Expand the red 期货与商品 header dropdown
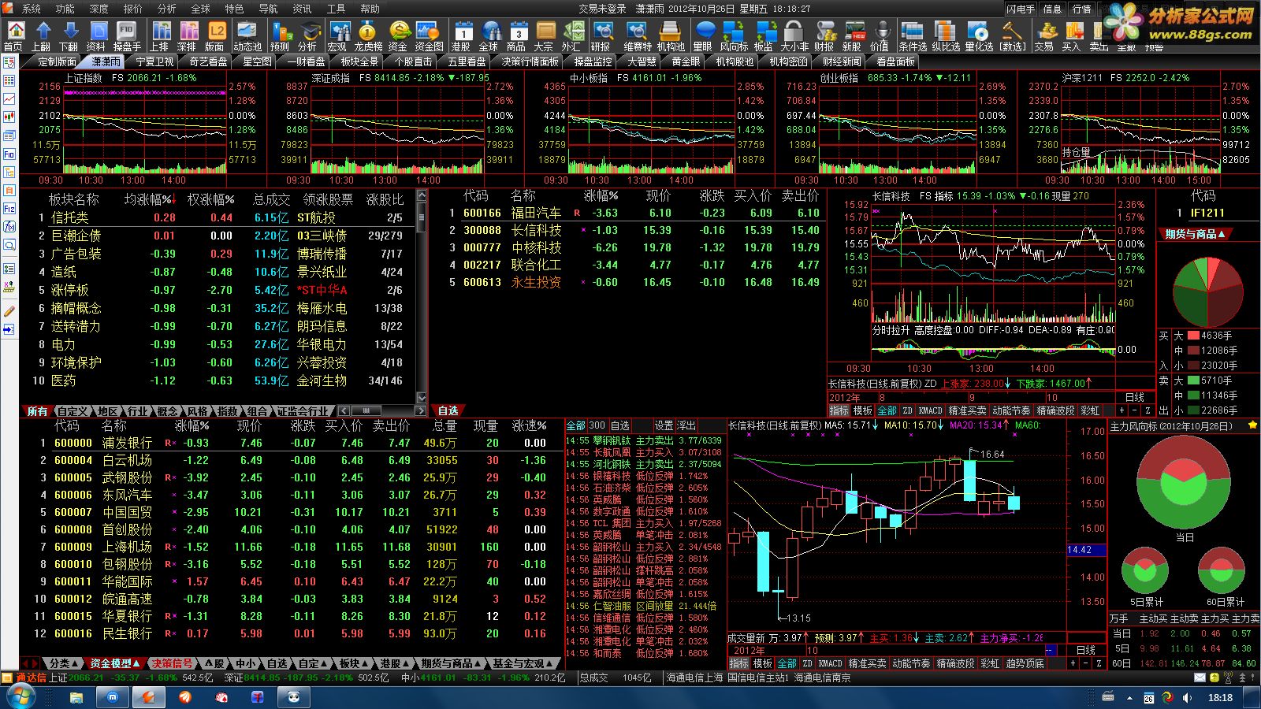The width and height of the screenshot is (1261, 709). (1195, 234)
